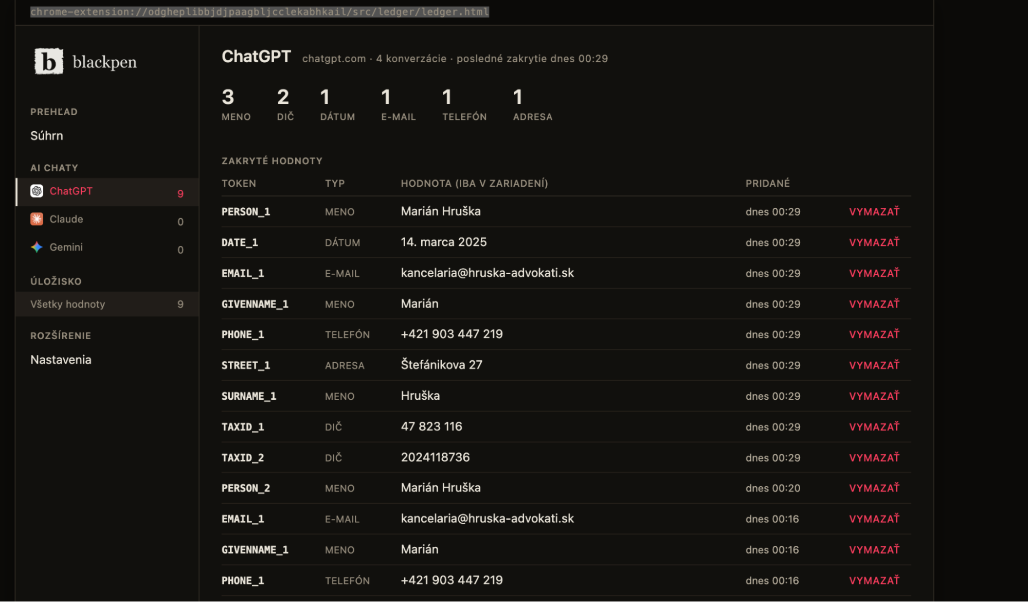Screen dimensions: 1028x602
Task: Select the "STREET_1" token name
Action: pyautogui.click(x=246, y=366)
